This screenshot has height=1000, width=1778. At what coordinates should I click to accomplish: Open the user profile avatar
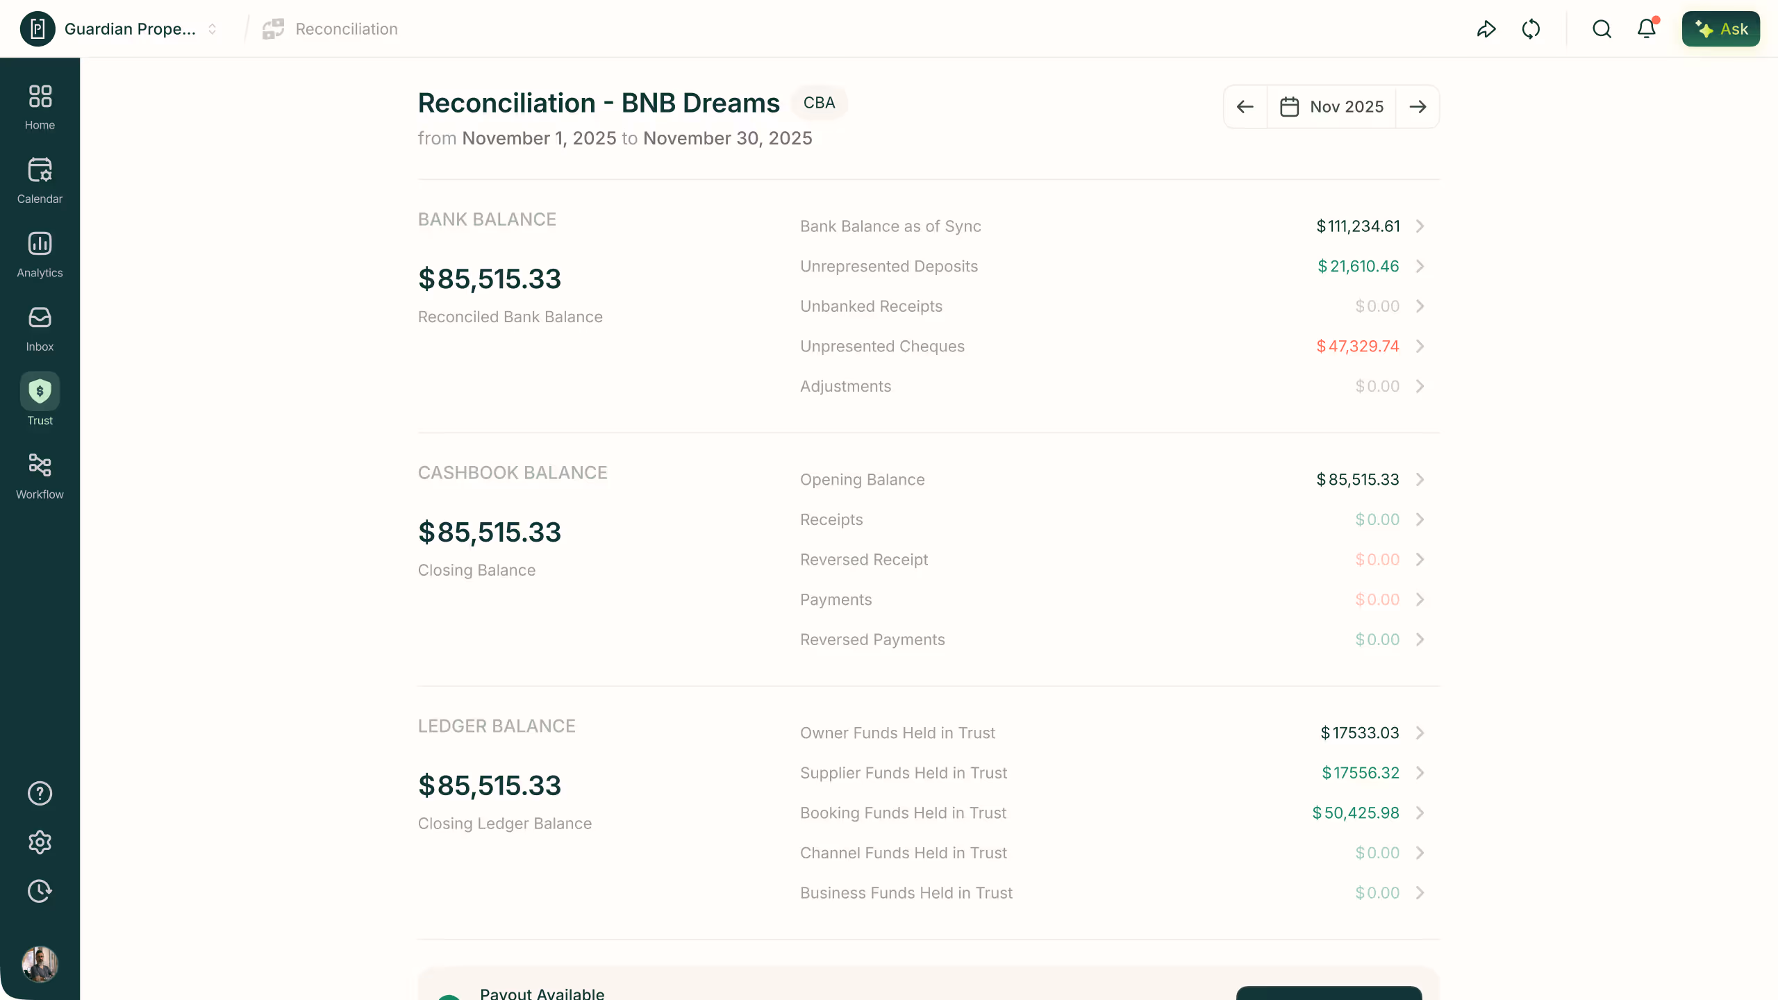(x=40, y=964)
